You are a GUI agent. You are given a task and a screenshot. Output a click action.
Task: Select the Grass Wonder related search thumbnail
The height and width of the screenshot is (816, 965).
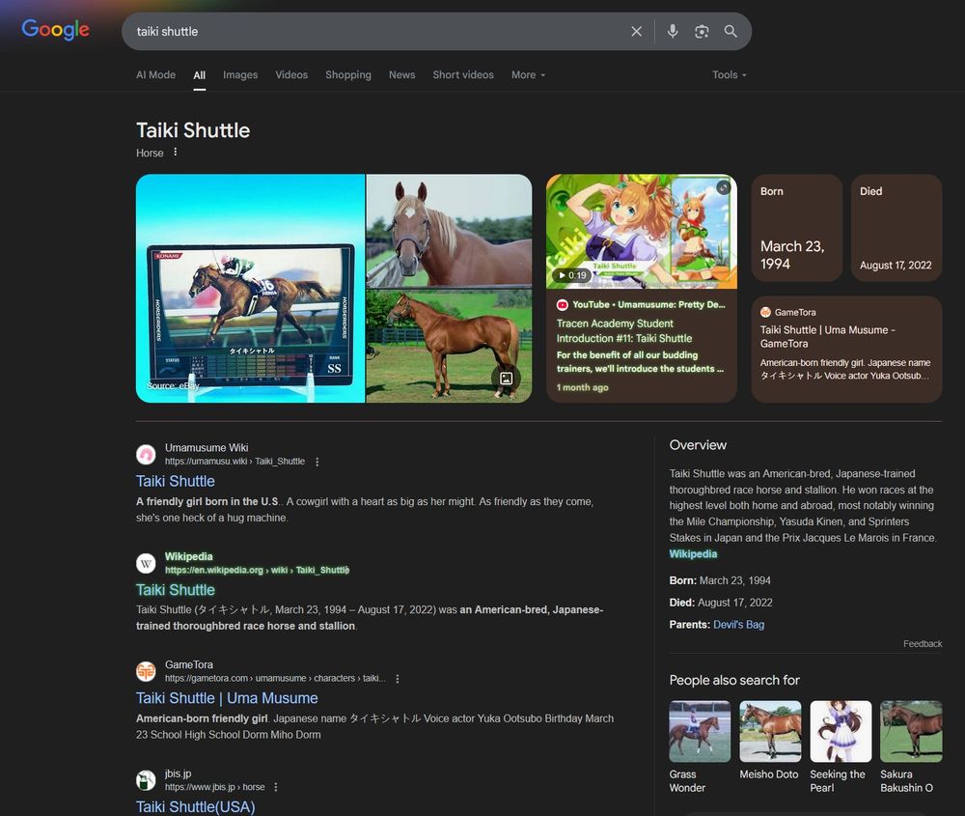(x=701, y=732)
